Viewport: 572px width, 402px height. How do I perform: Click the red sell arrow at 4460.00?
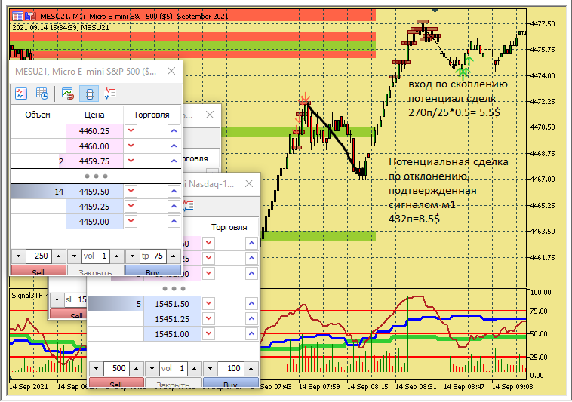(x=131, y=146)
